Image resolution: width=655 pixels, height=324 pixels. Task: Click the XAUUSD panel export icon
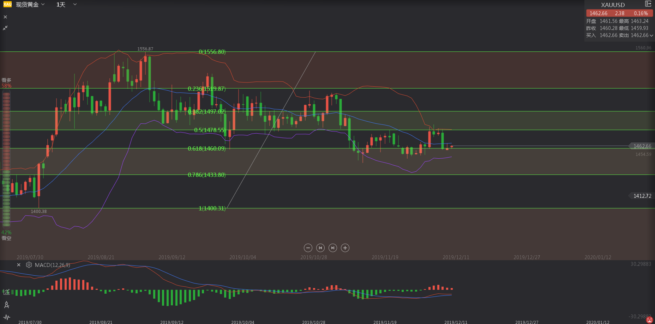(648, 4)
